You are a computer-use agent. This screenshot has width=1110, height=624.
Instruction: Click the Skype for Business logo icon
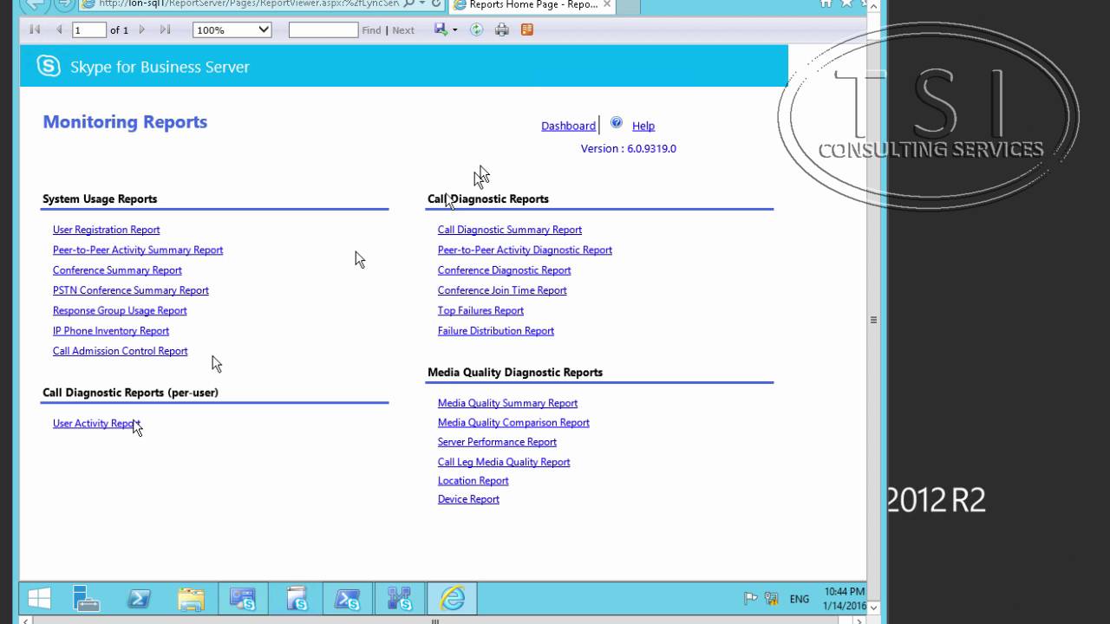pyautogui.click(x=49, y=66)
